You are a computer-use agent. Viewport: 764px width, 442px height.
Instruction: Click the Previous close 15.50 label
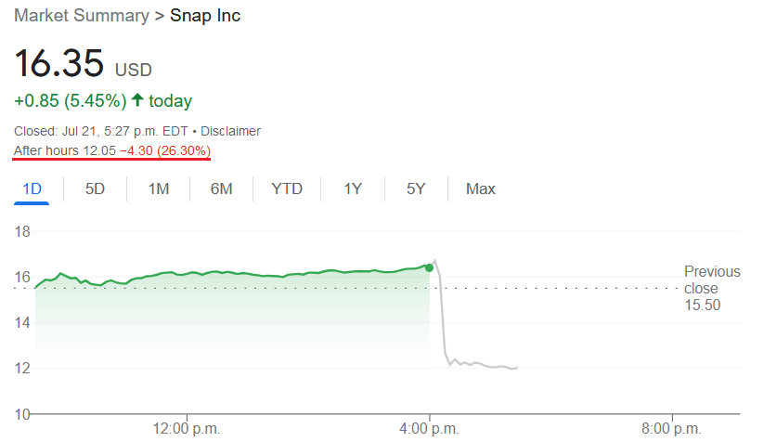click(x=712, y=288)
